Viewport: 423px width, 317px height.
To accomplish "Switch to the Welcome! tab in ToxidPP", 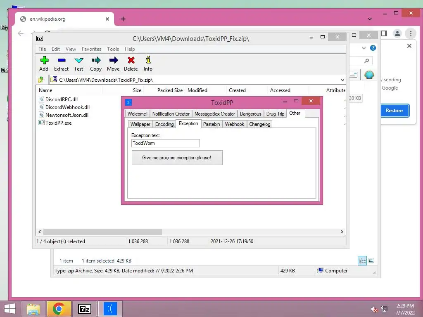I will coord(137,114).
